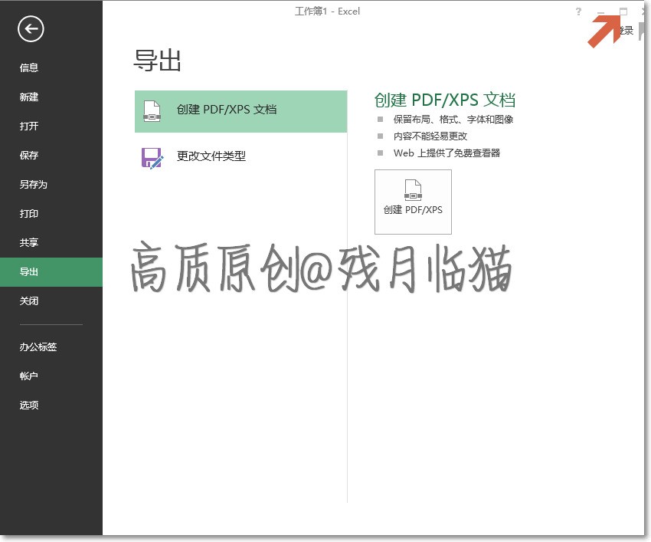Viewport: 651px width, 542px height.
Task: Minimize the Excel window
Action: point(600,12)
